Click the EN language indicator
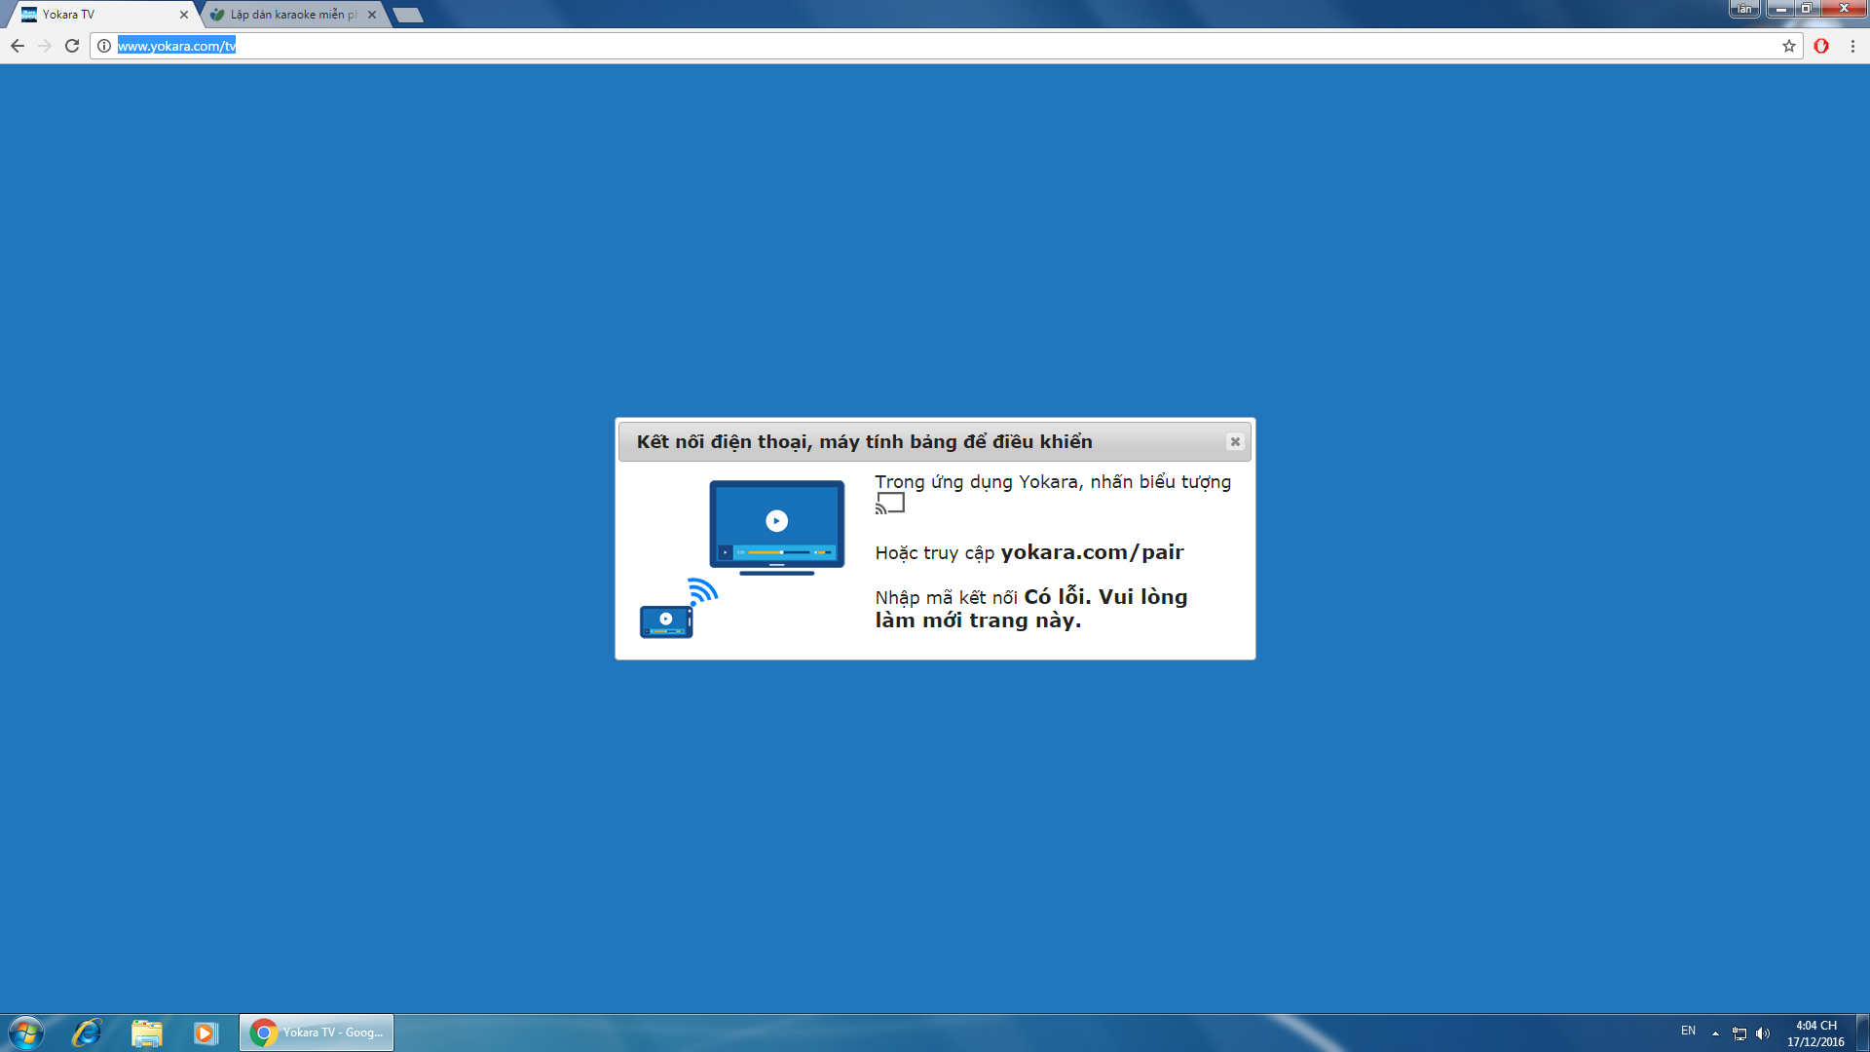The width and height of the screenshot is (1870, 1052). [1688, 1032]
